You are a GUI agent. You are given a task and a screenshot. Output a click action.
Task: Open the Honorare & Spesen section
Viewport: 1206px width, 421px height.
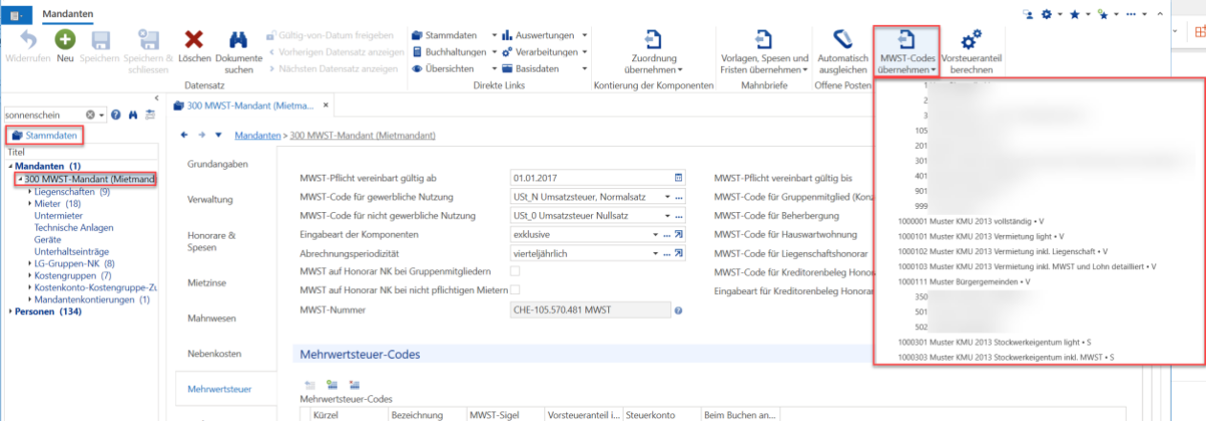coord(211,241)
